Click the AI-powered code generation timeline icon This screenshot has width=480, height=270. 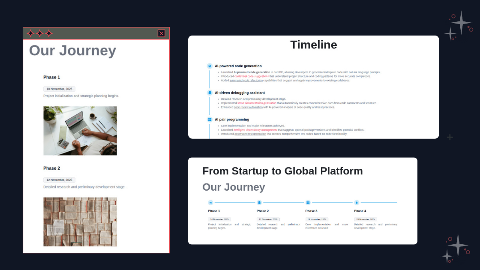(x=210, y=66)
